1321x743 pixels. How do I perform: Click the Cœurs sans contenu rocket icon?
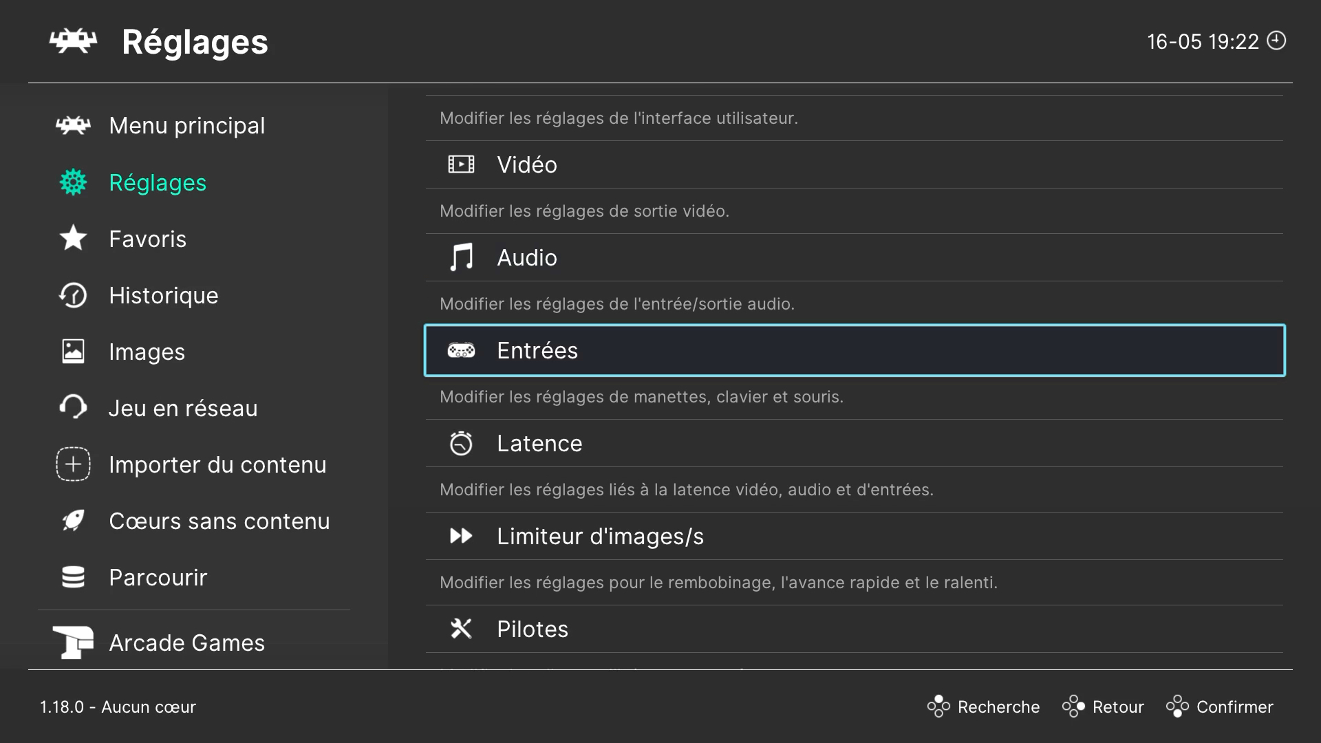click(73, 521)
